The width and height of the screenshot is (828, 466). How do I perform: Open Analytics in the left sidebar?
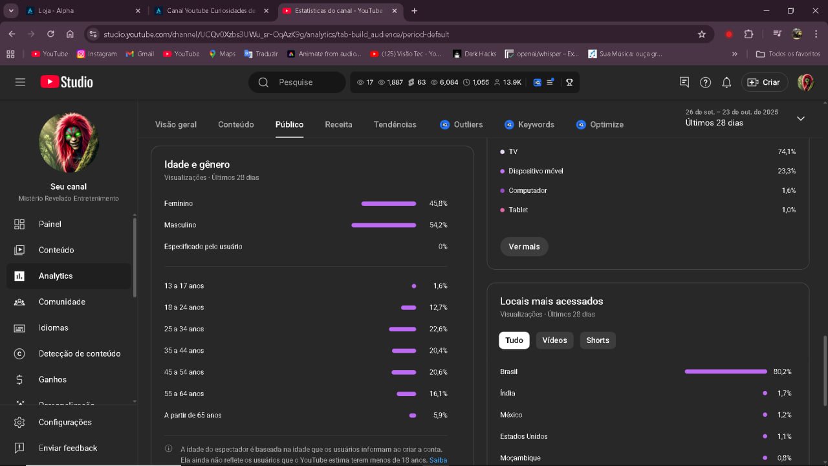tap(56, 276)
